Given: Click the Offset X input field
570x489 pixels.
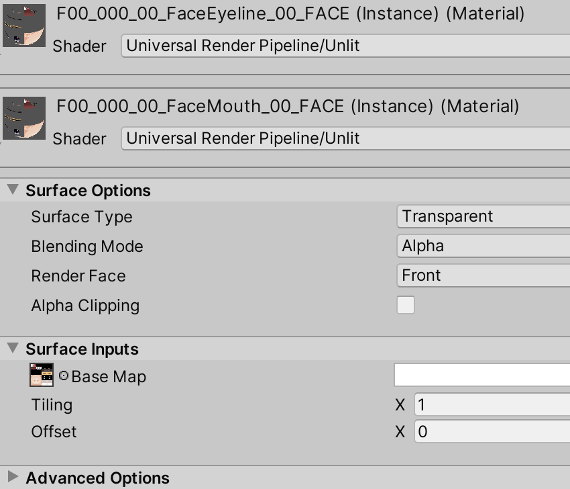Looking at the screenshot, I should (x=492, y=431).
